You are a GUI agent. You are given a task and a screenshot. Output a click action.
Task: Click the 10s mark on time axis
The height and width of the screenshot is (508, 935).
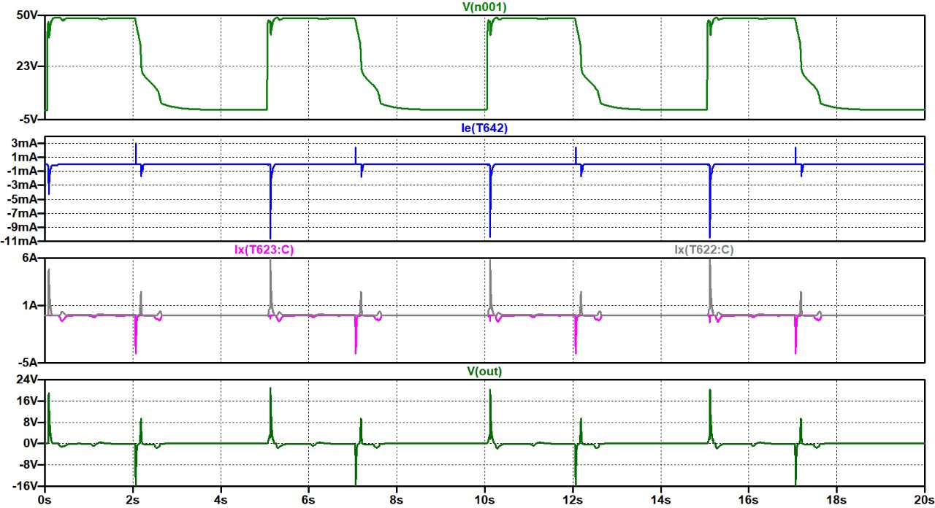pos(485,501)
